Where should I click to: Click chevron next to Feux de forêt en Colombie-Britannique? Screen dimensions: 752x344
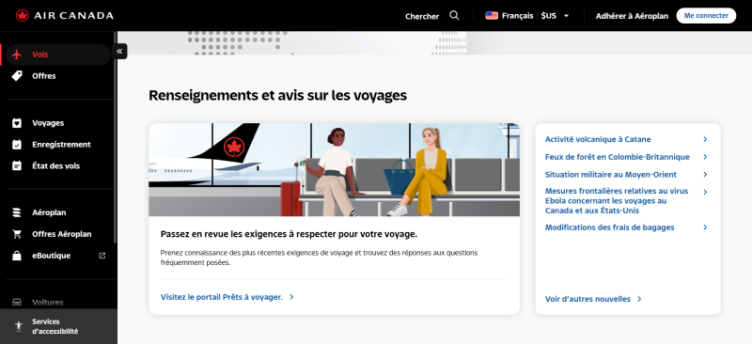pos(705,157)
